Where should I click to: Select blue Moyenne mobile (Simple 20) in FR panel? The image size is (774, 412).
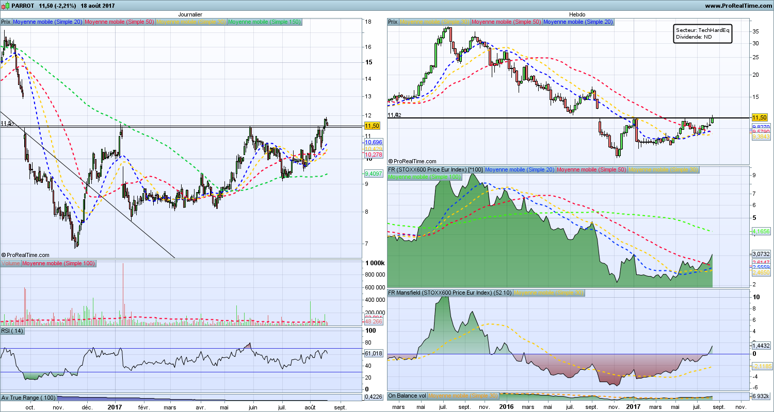[520, 169]
